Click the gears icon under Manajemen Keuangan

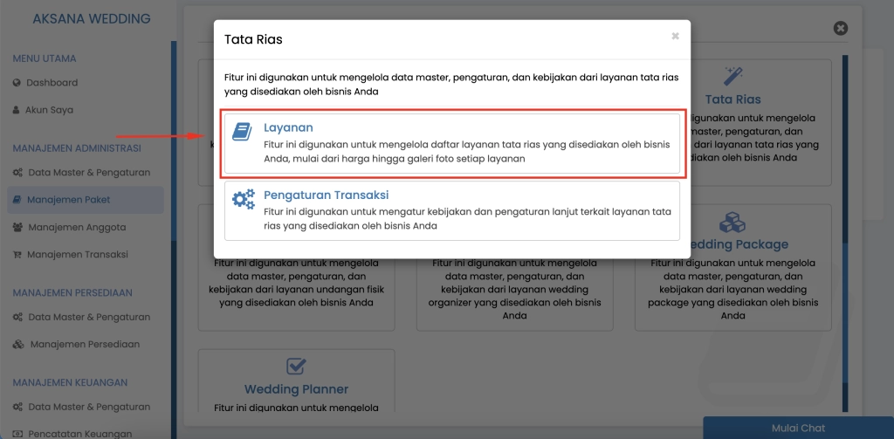pos(17,407)
